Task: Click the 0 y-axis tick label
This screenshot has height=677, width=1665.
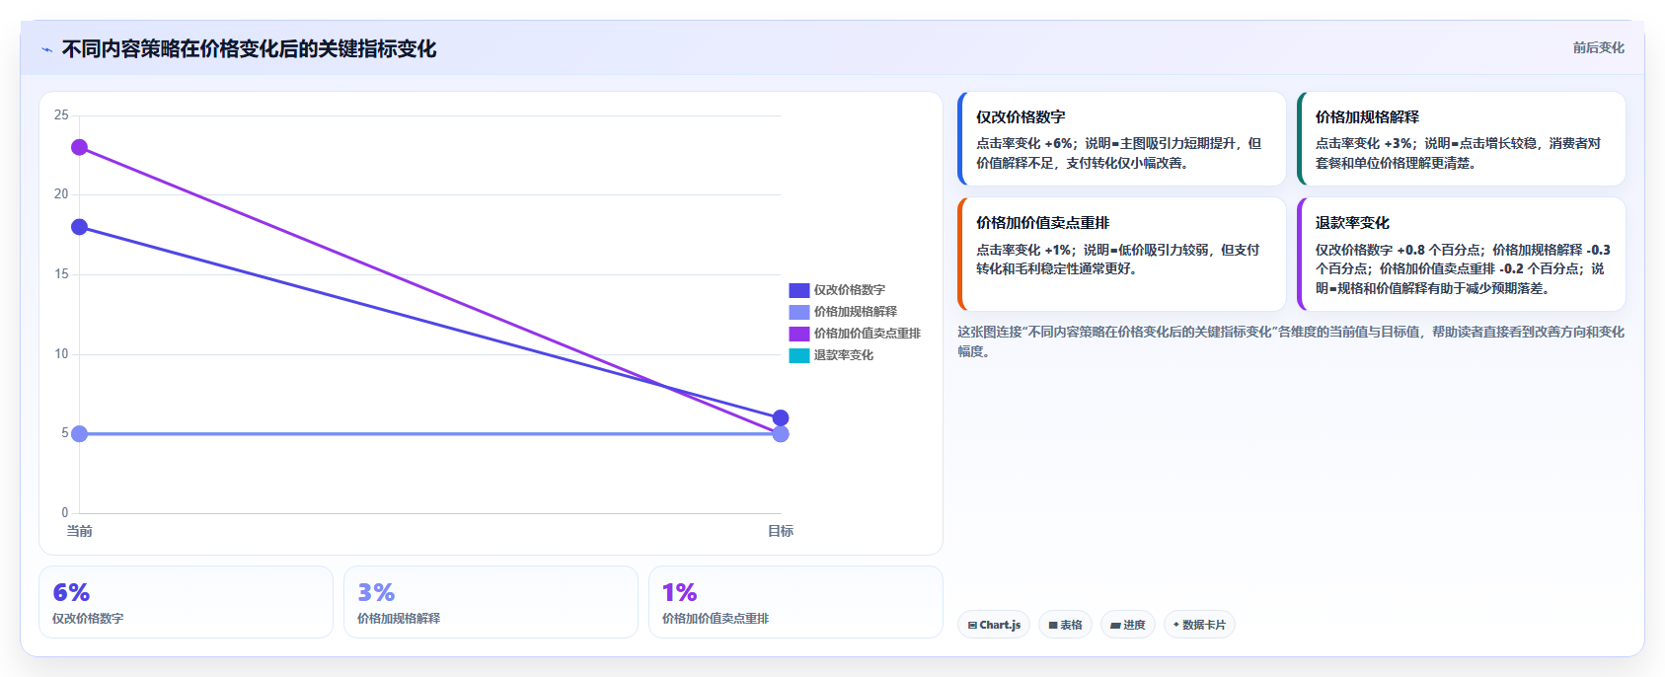Action: point(65,513)
